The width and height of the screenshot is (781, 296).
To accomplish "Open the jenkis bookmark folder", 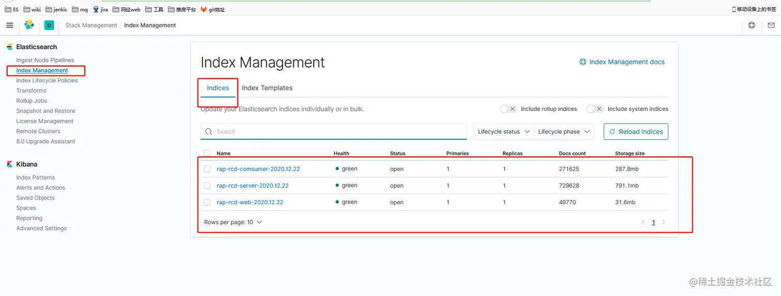I will (56, 9).
